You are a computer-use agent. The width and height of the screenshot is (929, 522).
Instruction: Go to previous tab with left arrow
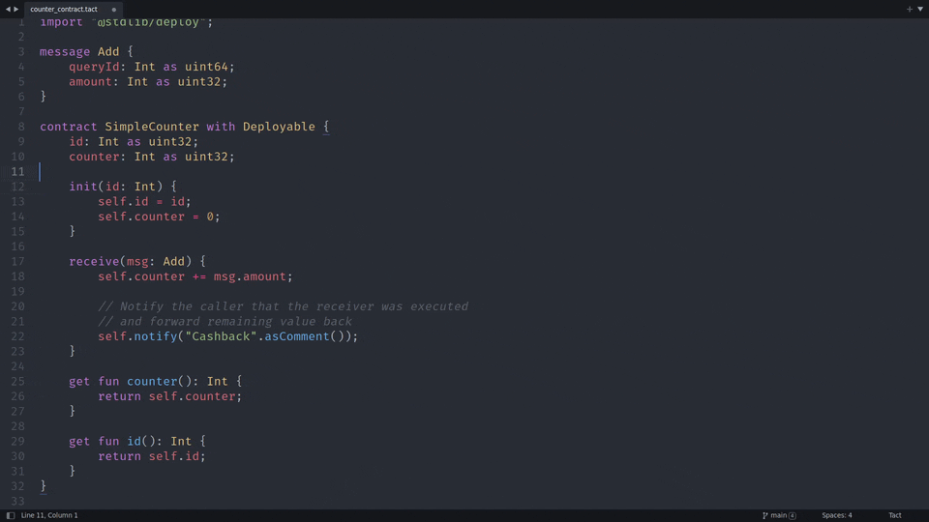pos(8,9)
